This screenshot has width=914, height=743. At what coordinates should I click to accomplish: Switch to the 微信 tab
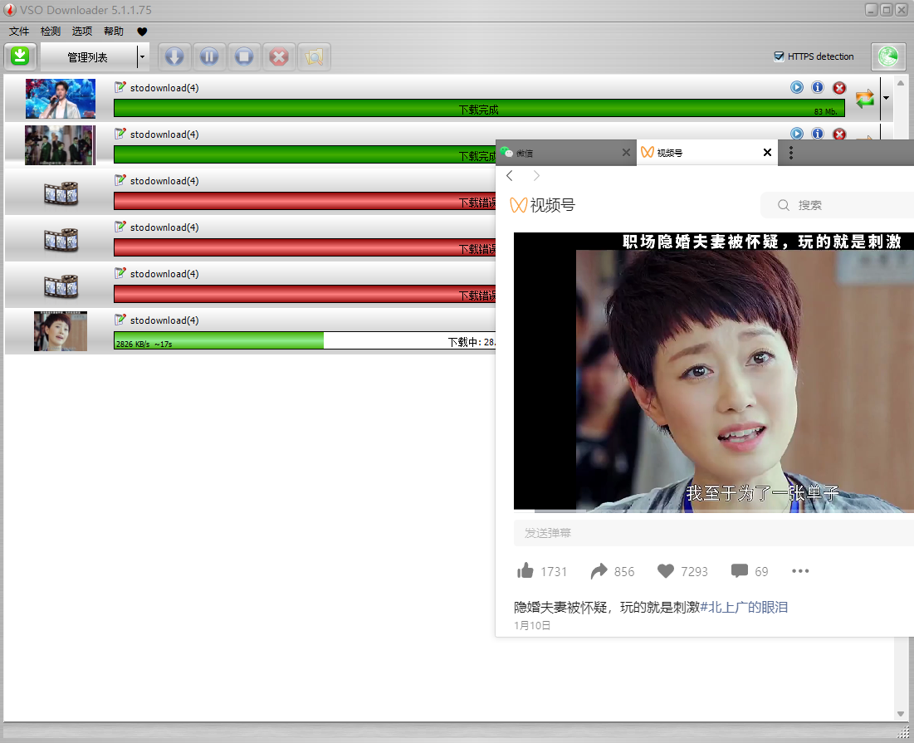coord(560,153)
